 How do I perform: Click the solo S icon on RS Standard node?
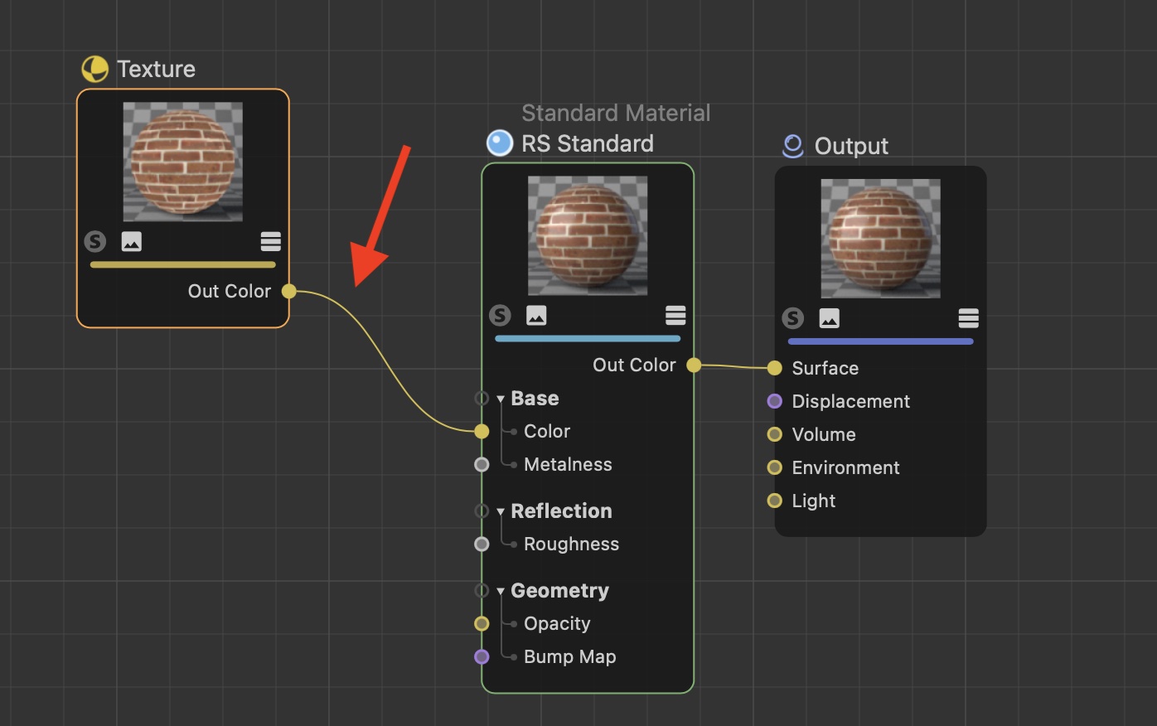(500, 315)
